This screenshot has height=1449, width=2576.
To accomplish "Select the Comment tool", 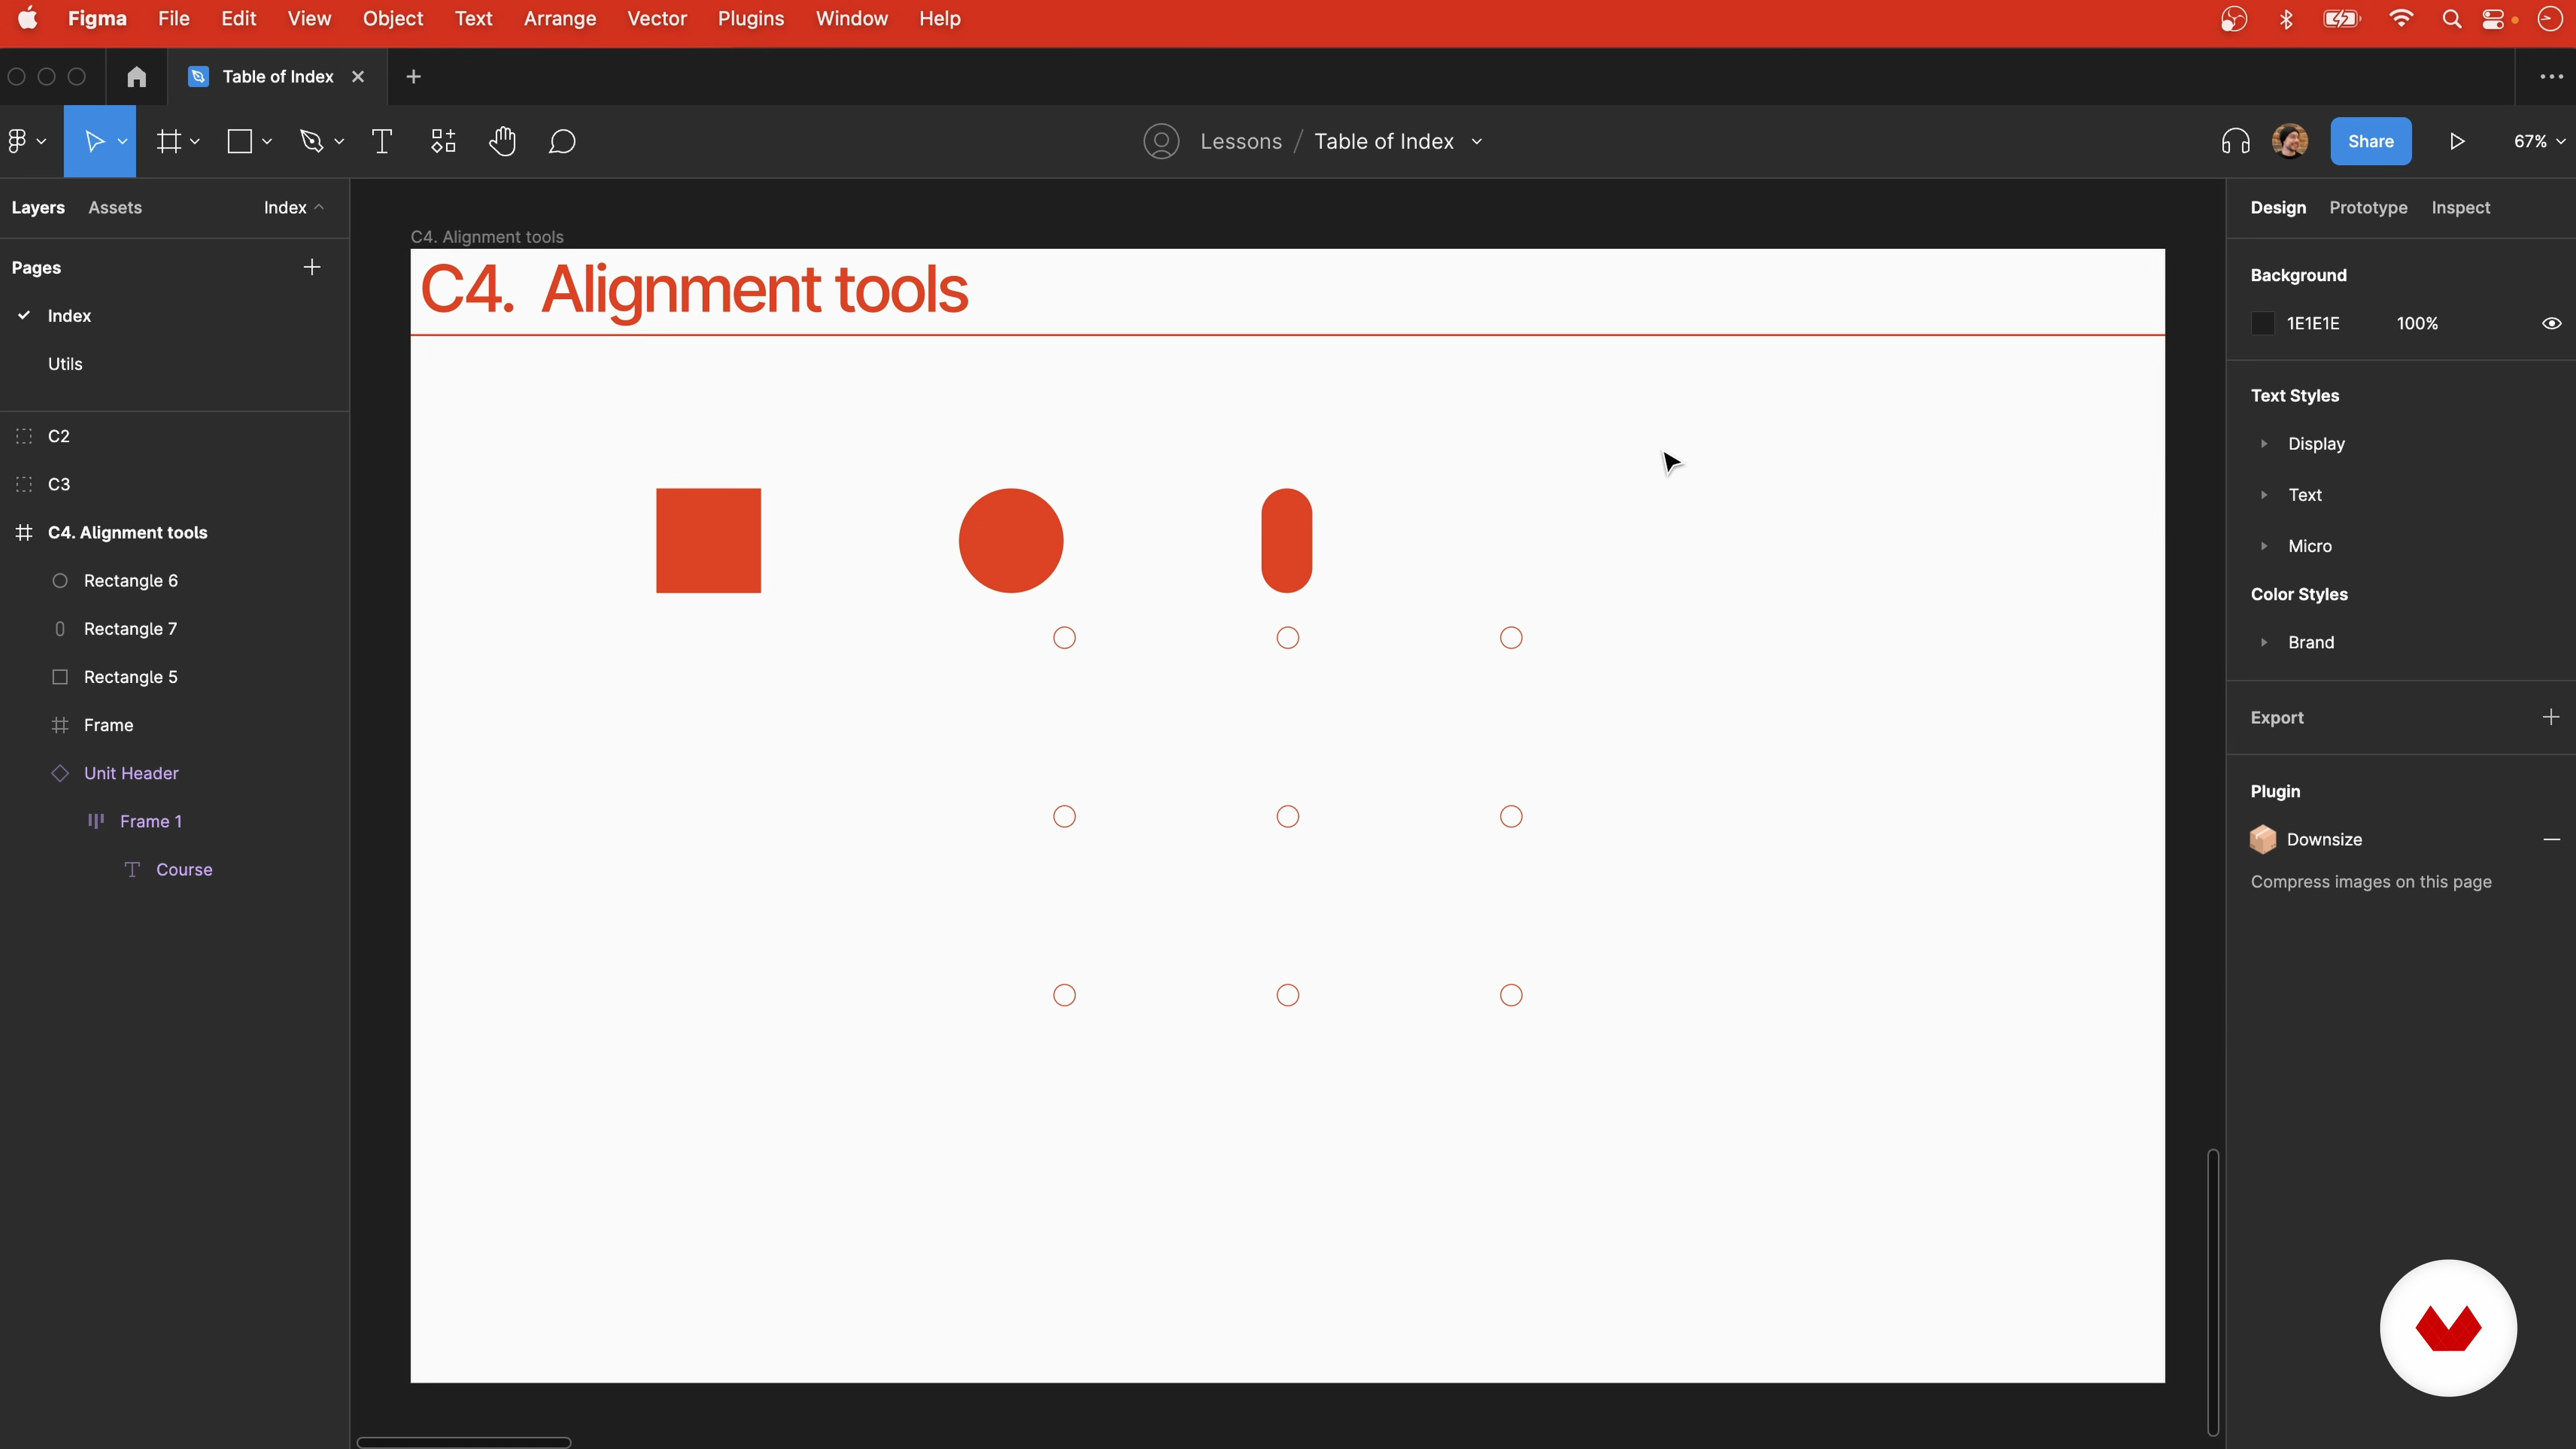I will [x=562, y=141].
